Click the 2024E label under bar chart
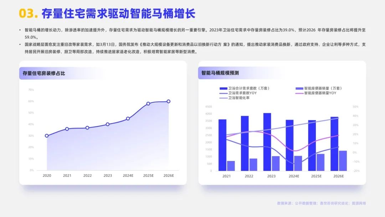 [294, 176]
